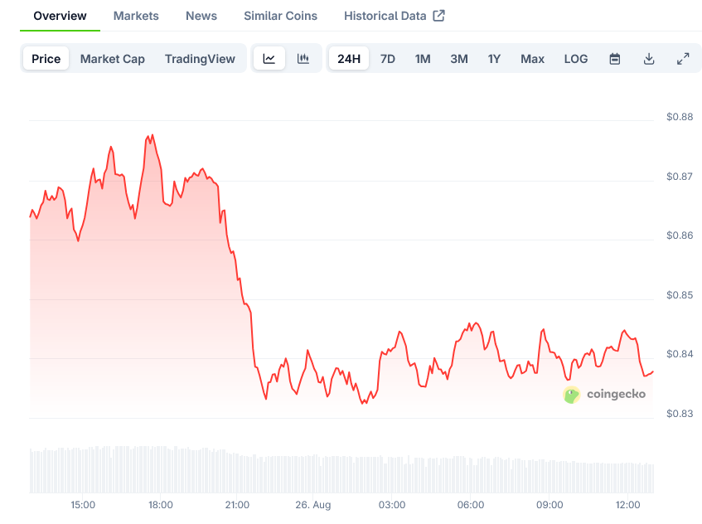Click the 21:00 time axis label
Screen dimensions: 702x524
tap(237, 505)
